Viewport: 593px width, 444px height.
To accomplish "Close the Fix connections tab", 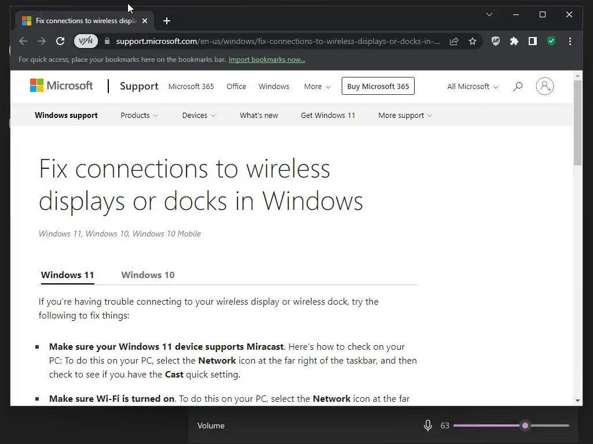I will [x=144, y=21].
